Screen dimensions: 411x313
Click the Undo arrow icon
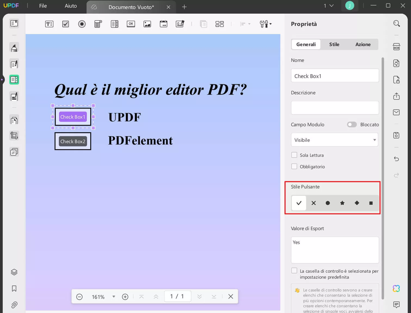coord(397,159)
